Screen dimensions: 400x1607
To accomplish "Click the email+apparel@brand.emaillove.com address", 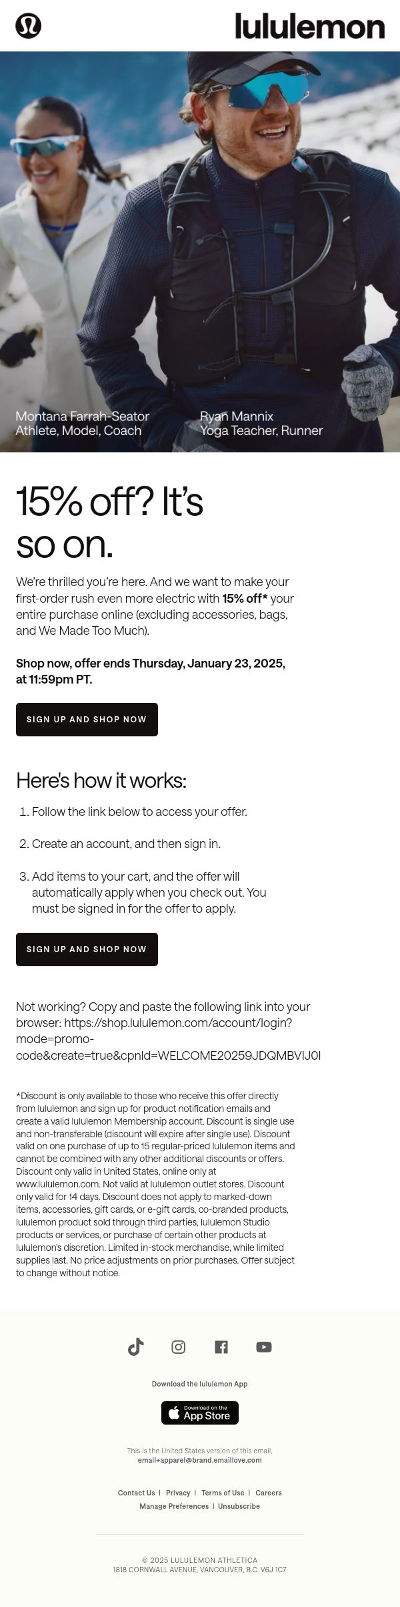I will (200, 1460).
